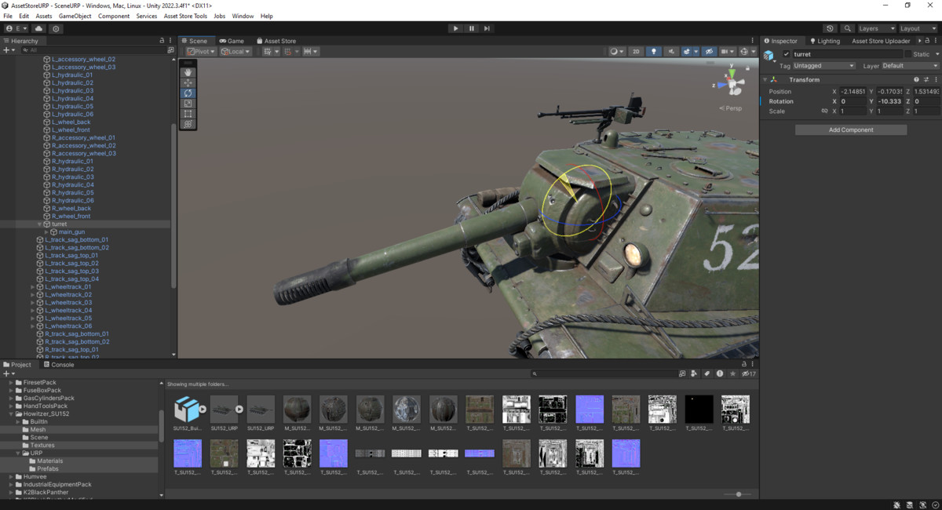The image size is (942, 510).
Task: Open Project search by label filter
Action: coord(707,373)
